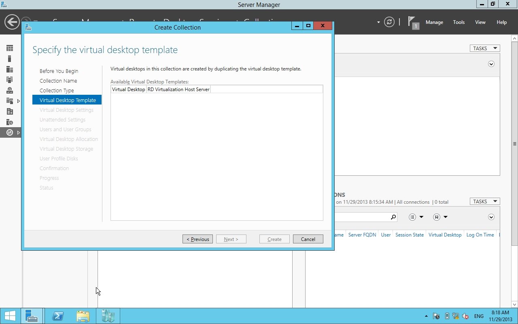Go back with the Server Manager back arrow
The image size is (518, 324).
(x=12, y=22)
